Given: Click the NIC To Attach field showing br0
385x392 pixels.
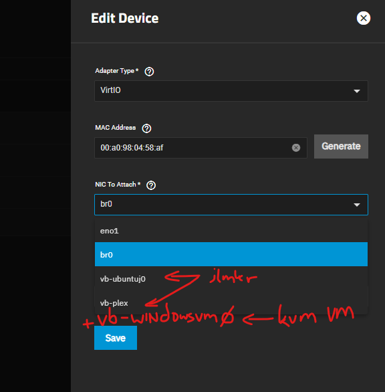Looking at the screenshot, I should [x=231, y=205].
